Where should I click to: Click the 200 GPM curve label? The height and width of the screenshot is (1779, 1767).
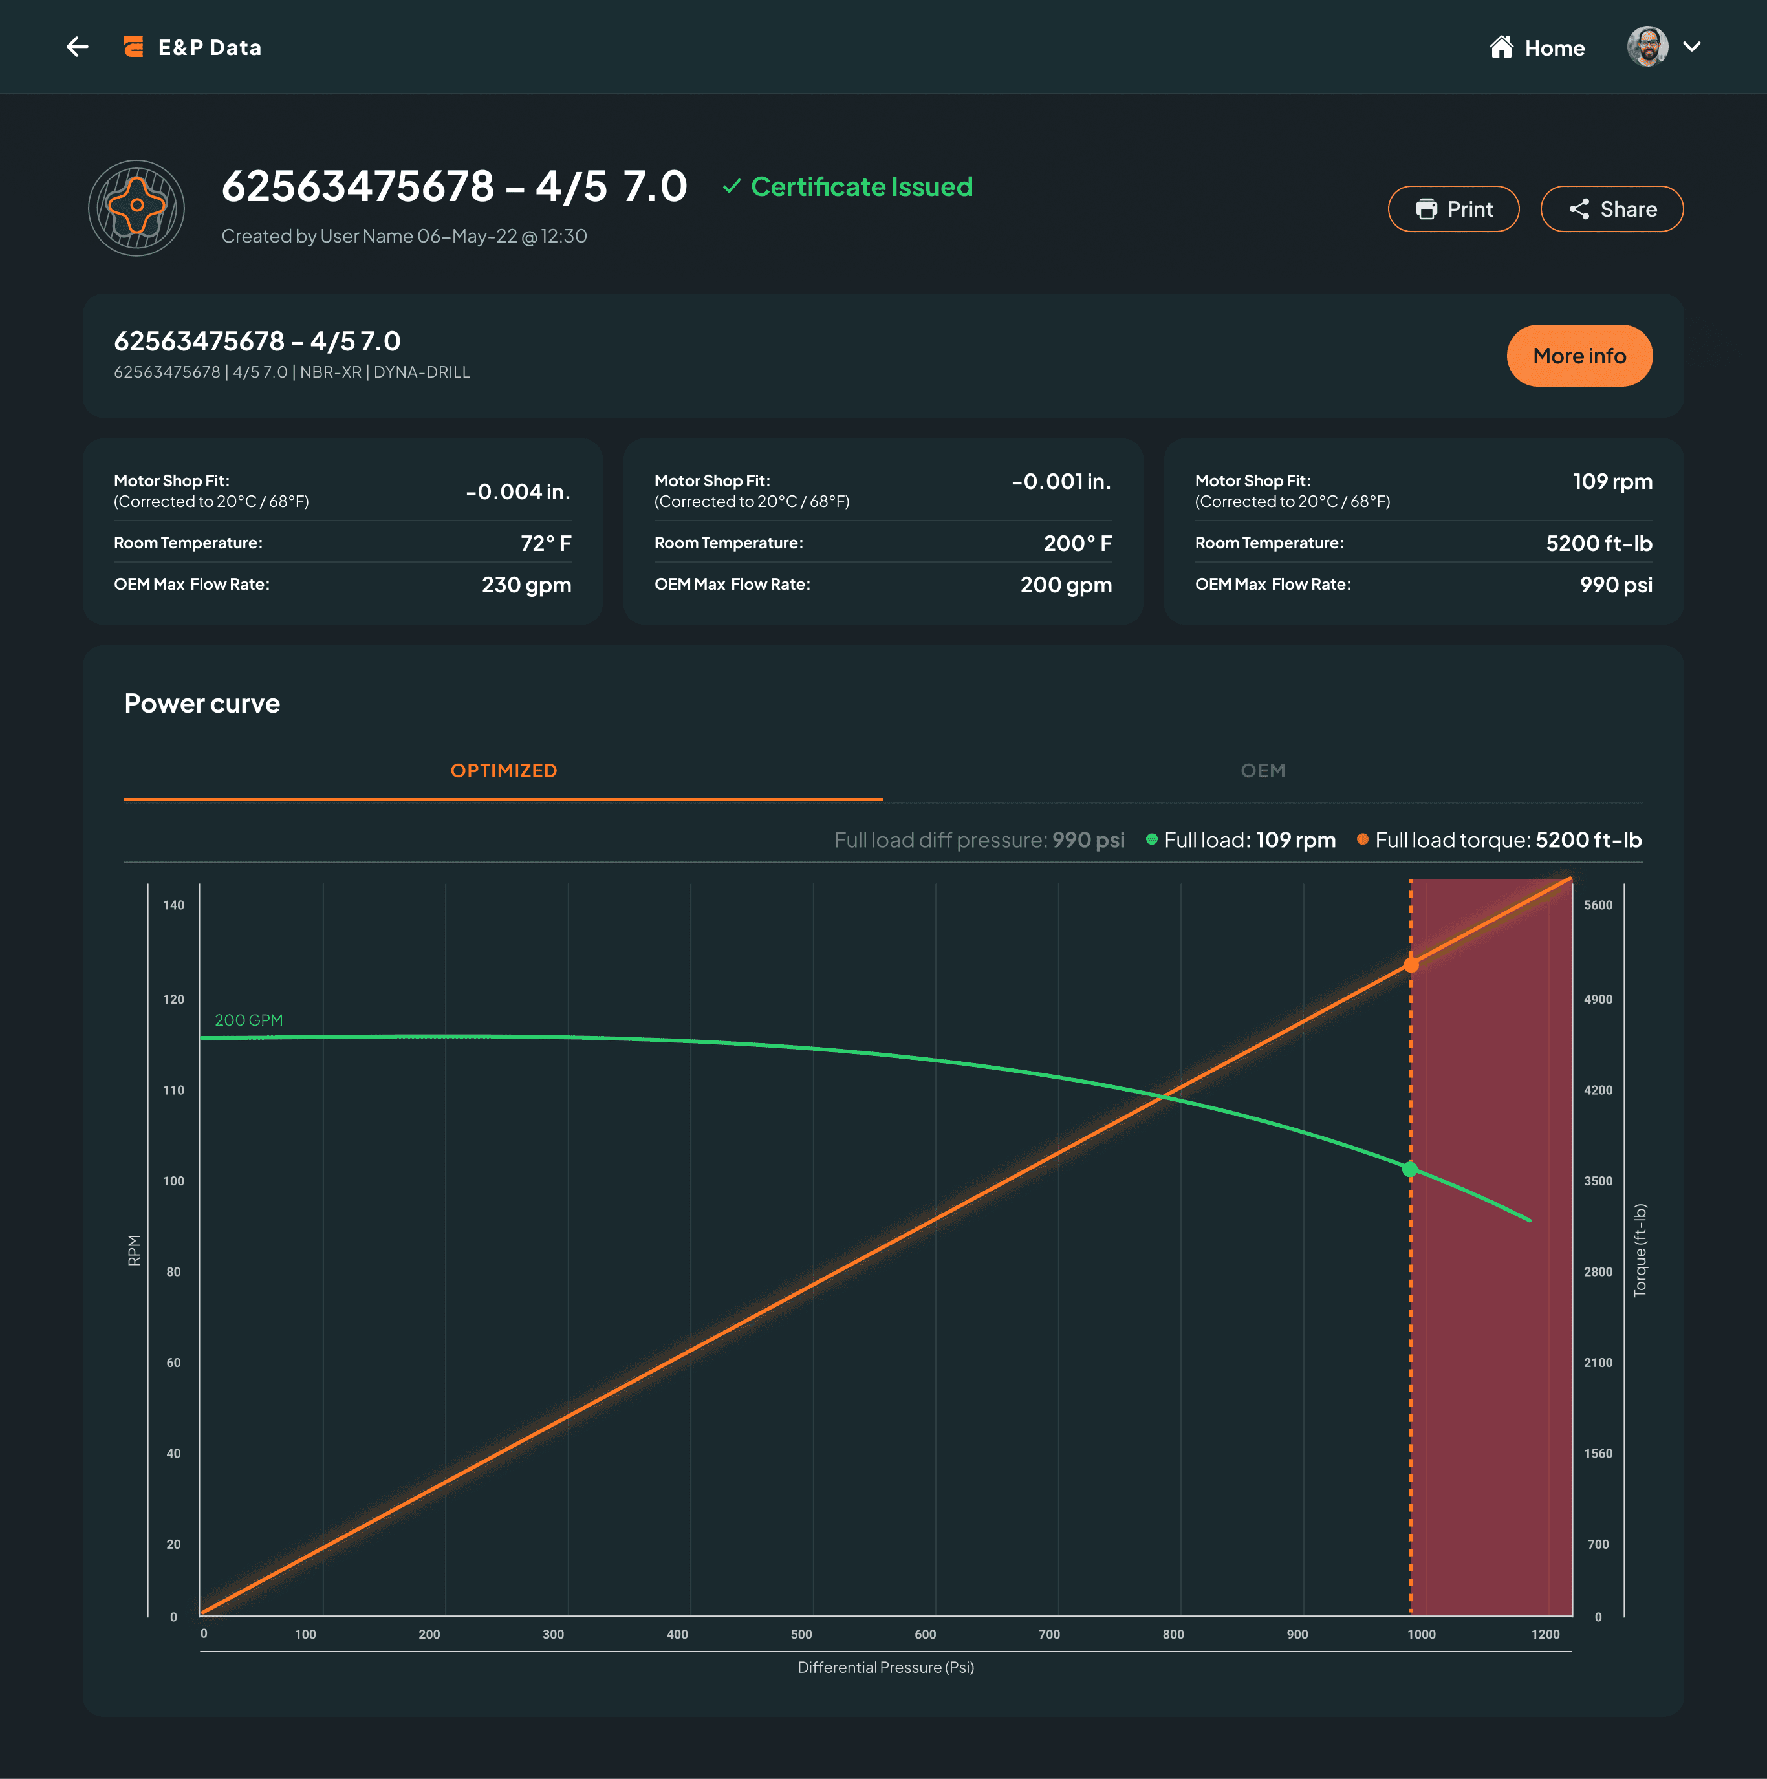(248, 1020)
